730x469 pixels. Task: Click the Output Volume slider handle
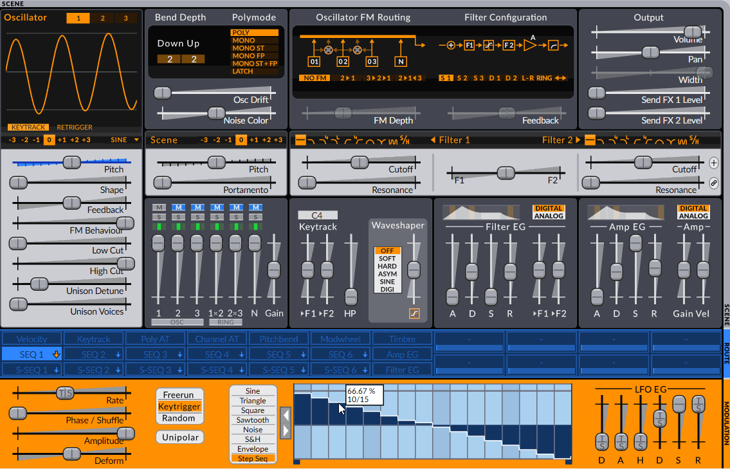point(693,32)
